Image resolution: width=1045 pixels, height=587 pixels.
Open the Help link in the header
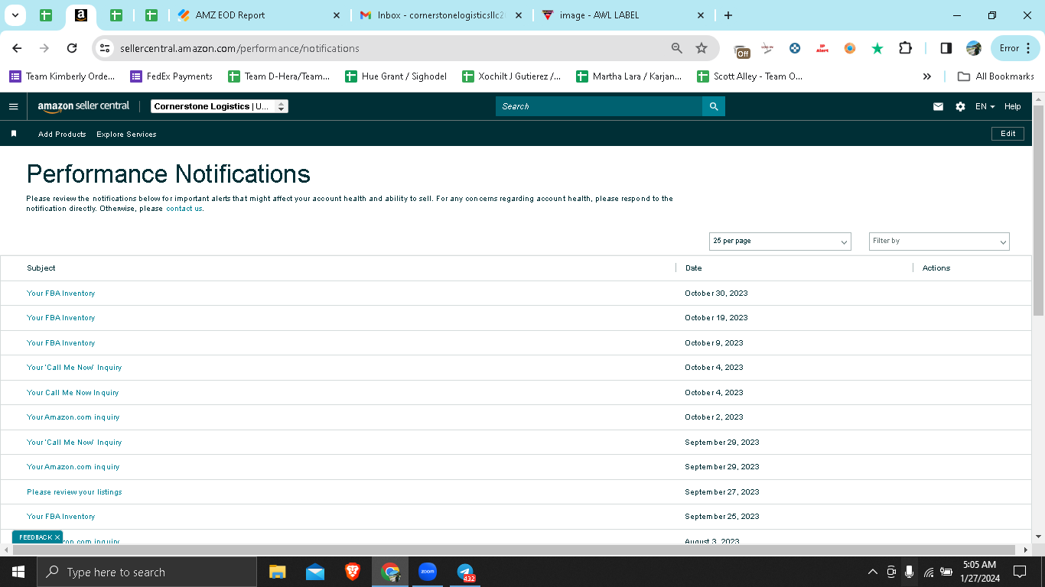click(x=1013, y=106)
